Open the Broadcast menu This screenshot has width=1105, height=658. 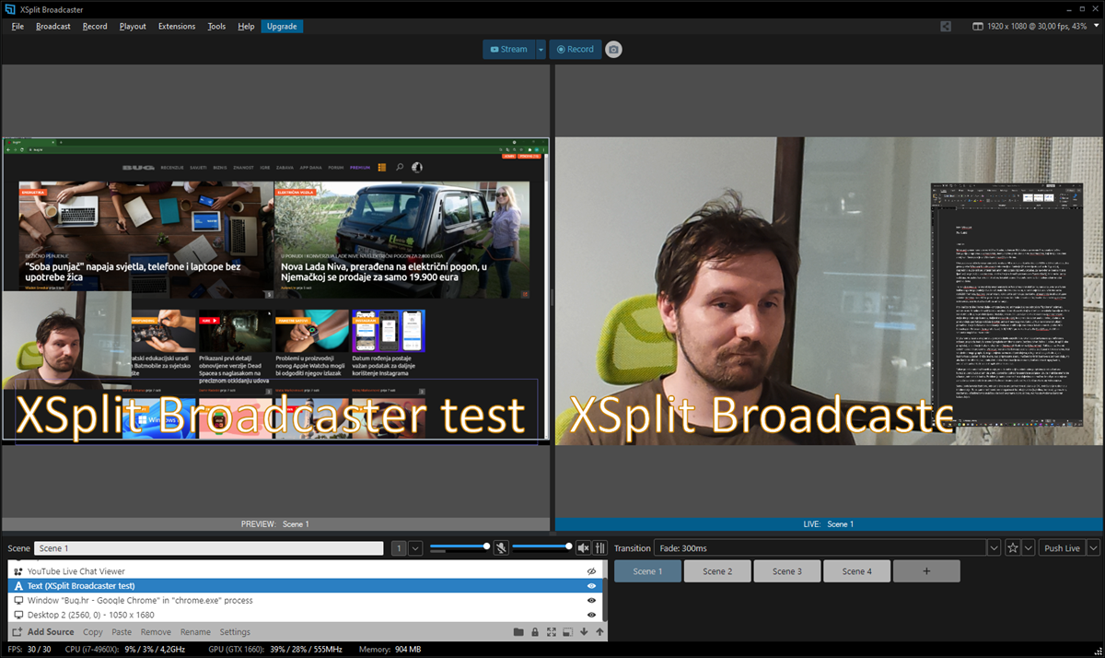click(53, 27)
